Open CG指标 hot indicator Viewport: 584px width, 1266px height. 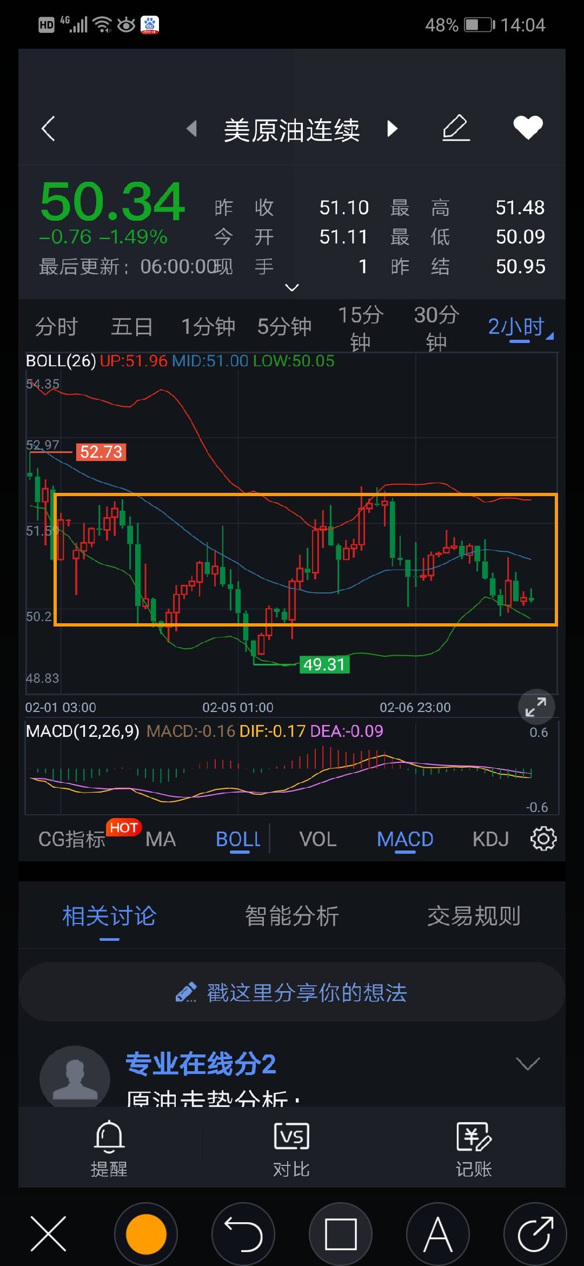tap(72, 839)
